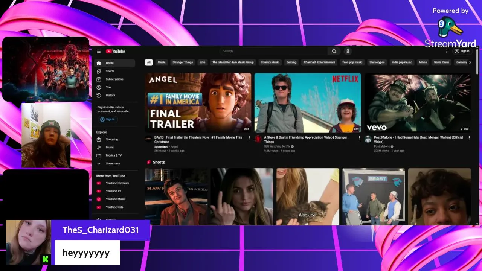
Task: Open the Short captioned Also Joe with kitten
Action: 308,197
